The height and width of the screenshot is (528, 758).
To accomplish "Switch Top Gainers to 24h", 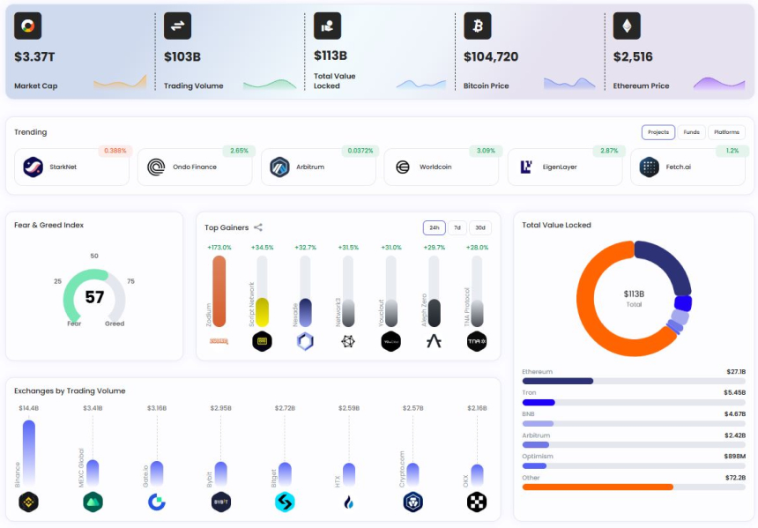I will pos(435,227).
